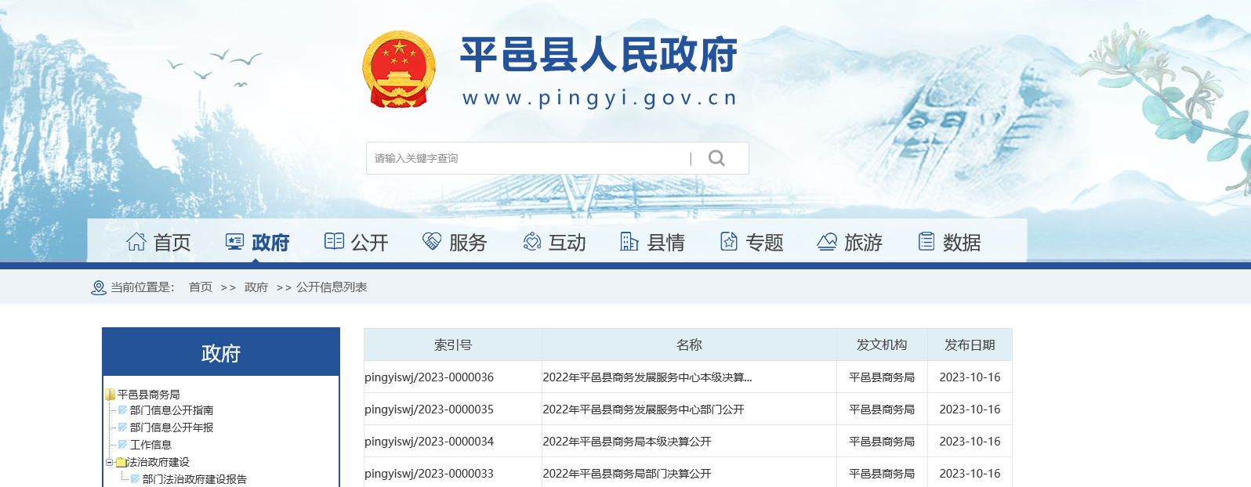Open 2022年平邑县商务局部门决算公开 link
The image size is (1251, 487).
[627, 474]
